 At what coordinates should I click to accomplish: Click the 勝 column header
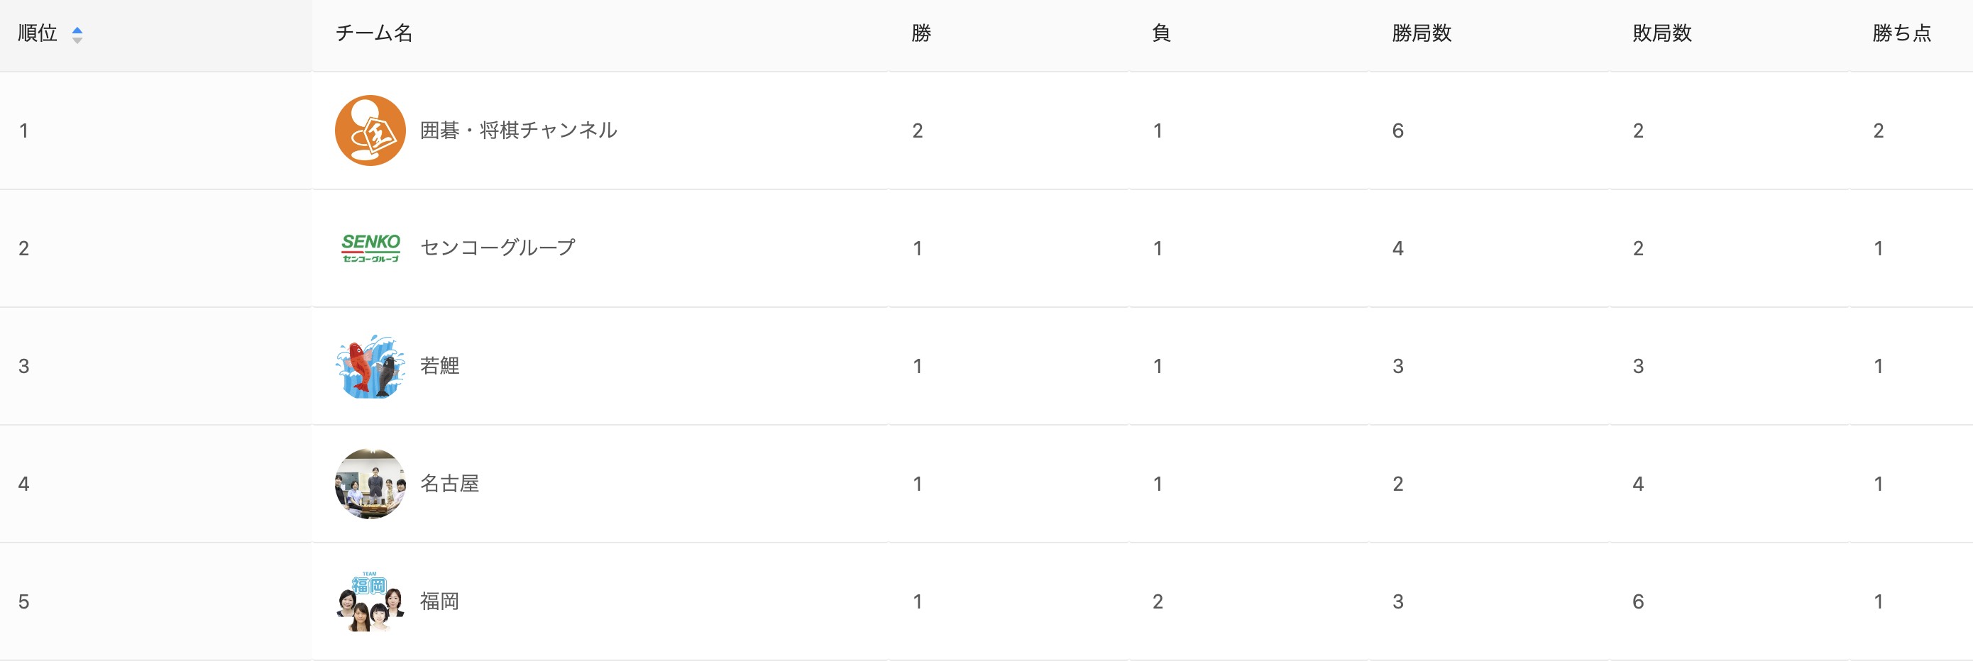point(920,33)
